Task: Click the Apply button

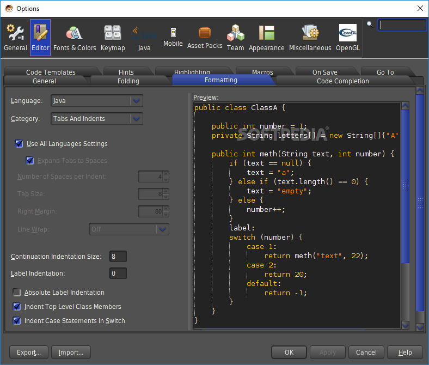Action: [328, 352]
